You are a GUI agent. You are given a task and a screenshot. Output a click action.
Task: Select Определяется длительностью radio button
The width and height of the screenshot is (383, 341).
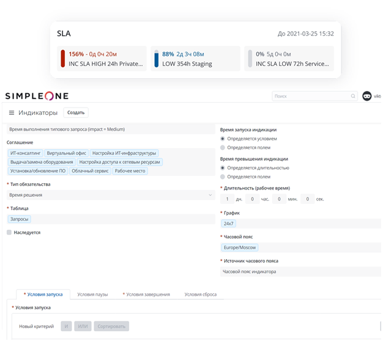click(223, 168)
